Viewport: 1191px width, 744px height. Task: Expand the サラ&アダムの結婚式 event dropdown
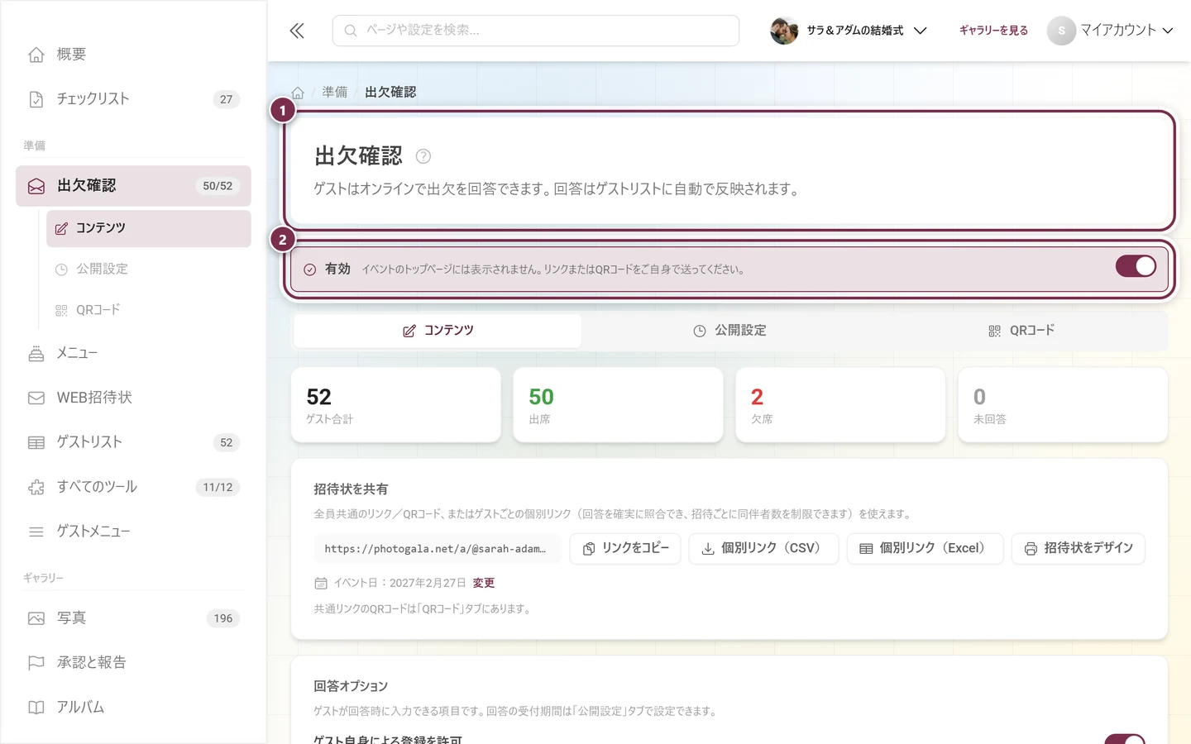pos(920,31)
